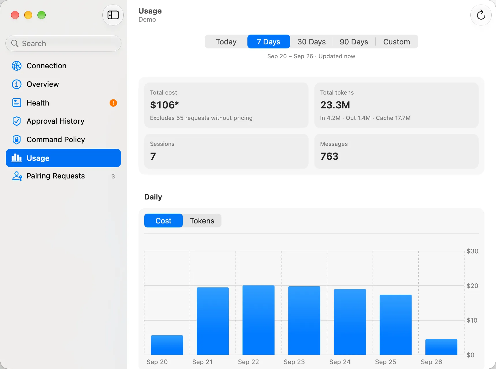Select the Today time range
This screenshot has width=496, height=369.
[x=226, y=42]
